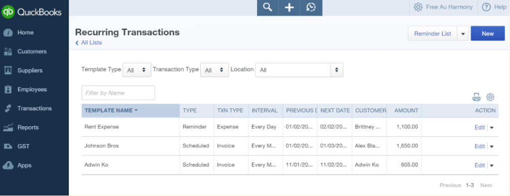510x196 pixels.
Task: Click the company settings gear icon
Action: (x=418, y=7)
